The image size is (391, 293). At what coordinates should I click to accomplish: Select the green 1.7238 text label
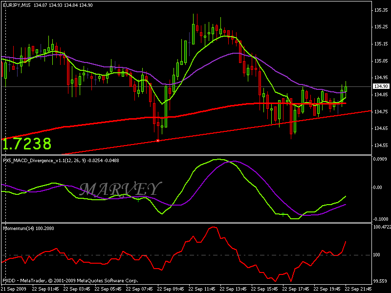27,144
